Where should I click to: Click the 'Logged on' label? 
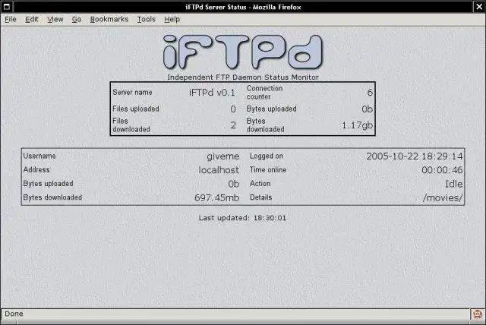point(267,156)
